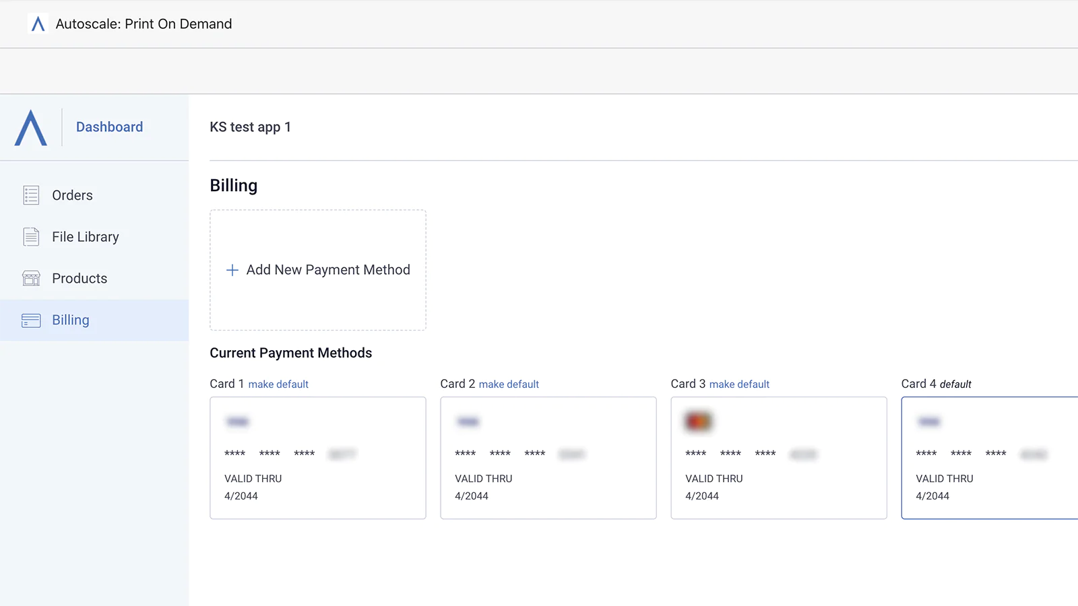Click the 'KS test app 1' title
Viewport: 1078px width, 606px height.
pos(251,127)
